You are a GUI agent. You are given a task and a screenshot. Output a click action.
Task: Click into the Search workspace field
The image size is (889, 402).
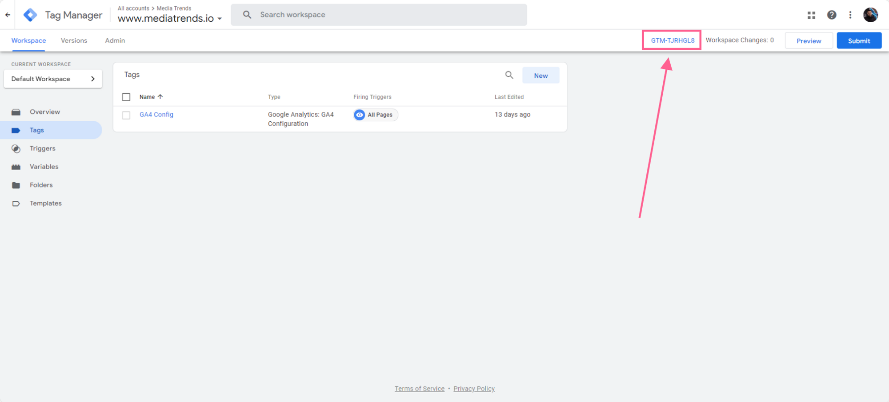[x=379, y=15]
